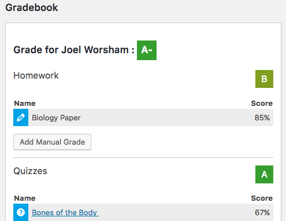Click the divider line above Quizzes

pos(143,157)
